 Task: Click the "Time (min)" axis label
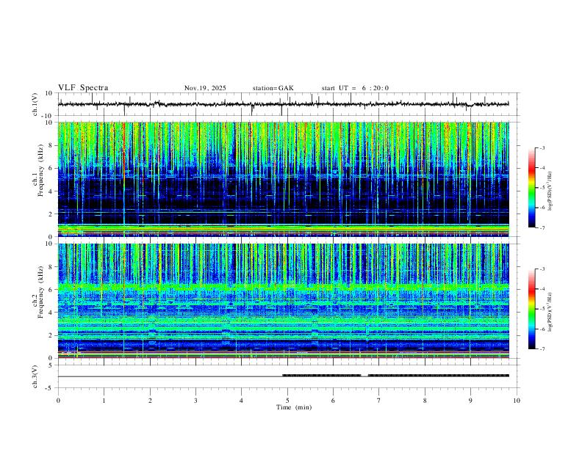pos(294,407)
